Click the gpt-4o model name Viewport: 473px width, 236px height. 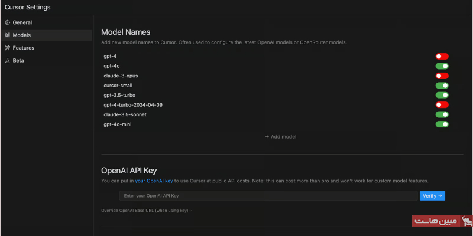pos(112,66)
